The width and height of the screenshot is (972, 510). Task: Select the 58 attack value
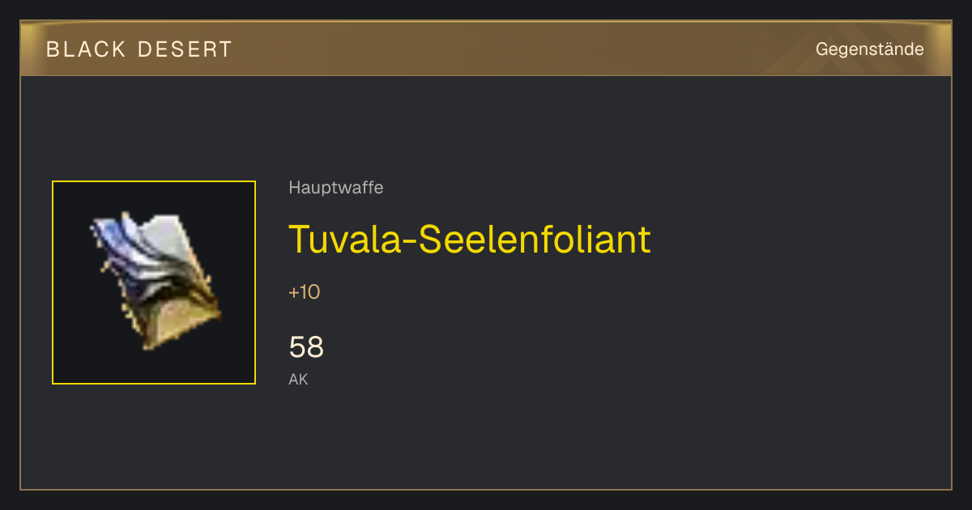[306, 347]
